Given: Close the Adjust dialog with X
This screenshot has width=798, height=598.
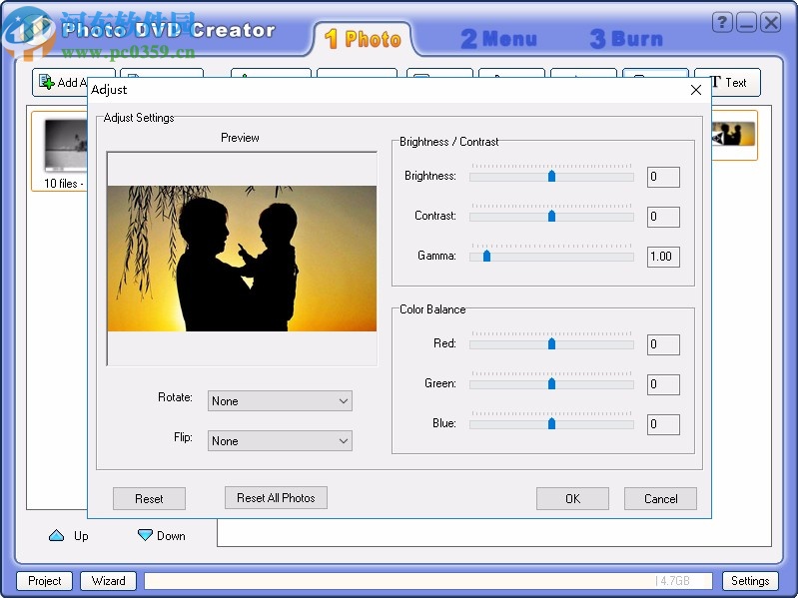Looking at the screenshot, I should [696, 90].
